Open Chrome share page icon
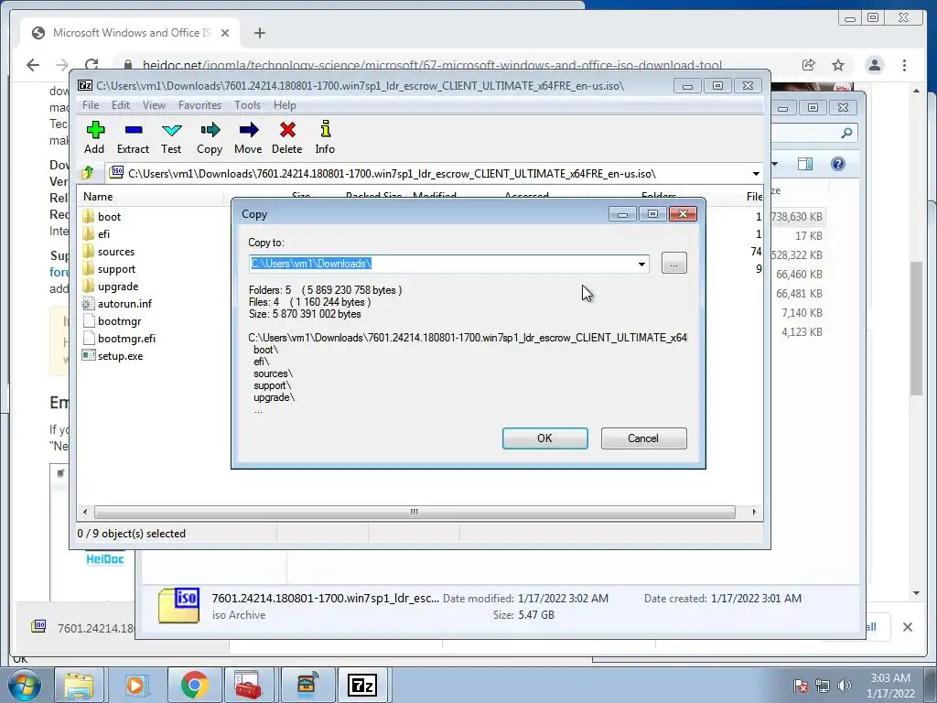Image resolution: width=937 pixels, height=703 pixels. pyautogui.click(x=809, y=65)
